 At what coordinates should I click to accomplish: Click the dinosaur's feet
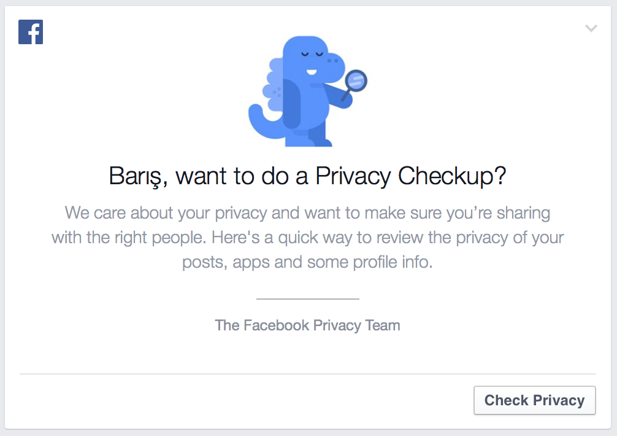(309, 141)
